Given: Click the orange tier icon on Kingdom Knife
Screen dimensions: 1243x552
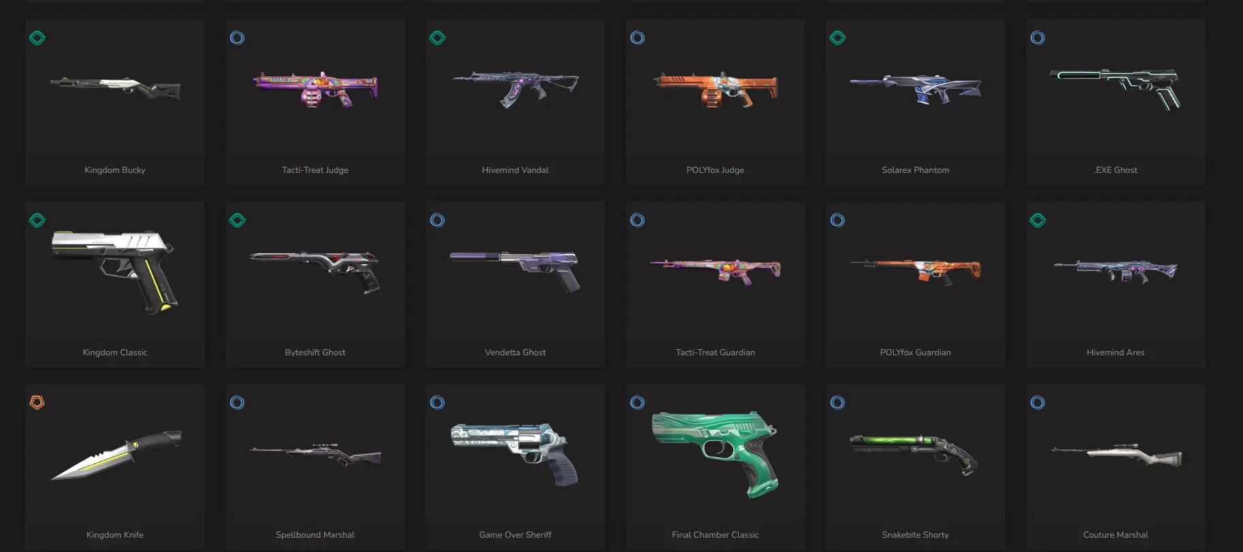Looking at the screenshot, I should (x=37, y=403).
